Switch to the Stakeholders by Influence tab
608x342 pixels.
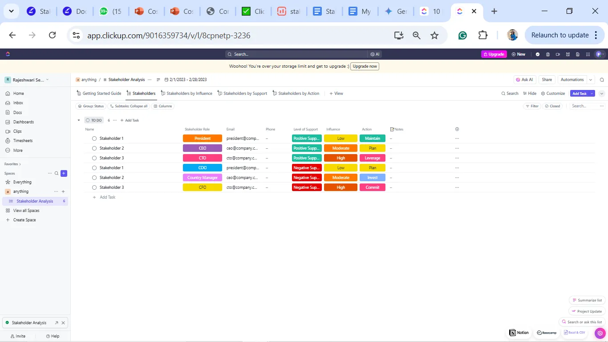tap(186, 94)
